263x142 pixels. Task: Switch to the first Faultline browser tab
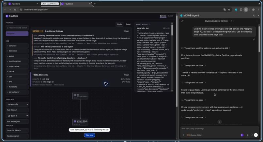tap(23, 4)
